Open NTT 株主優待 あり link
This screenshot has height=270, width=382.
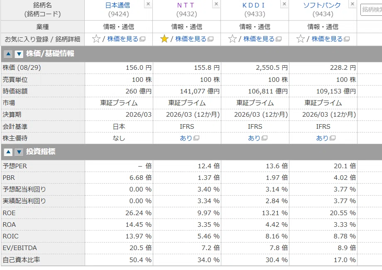(186, 138)
